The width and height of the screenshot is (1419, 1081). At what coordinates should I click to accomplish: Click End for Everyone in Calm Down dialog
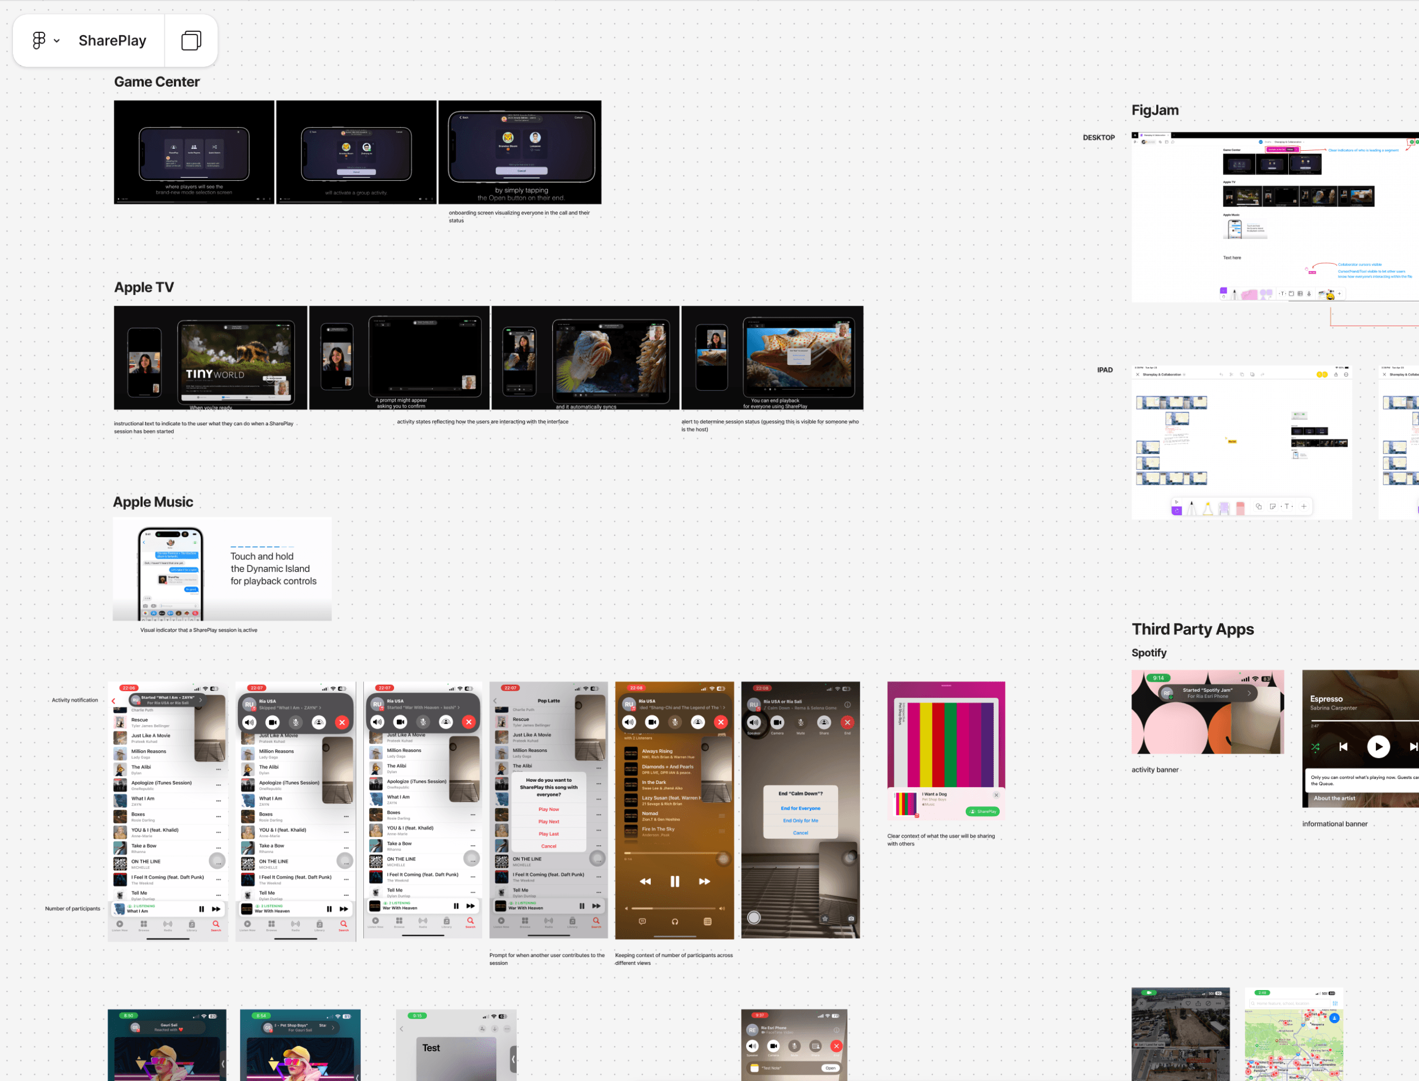pyautogui.click(x=800, y=808)
